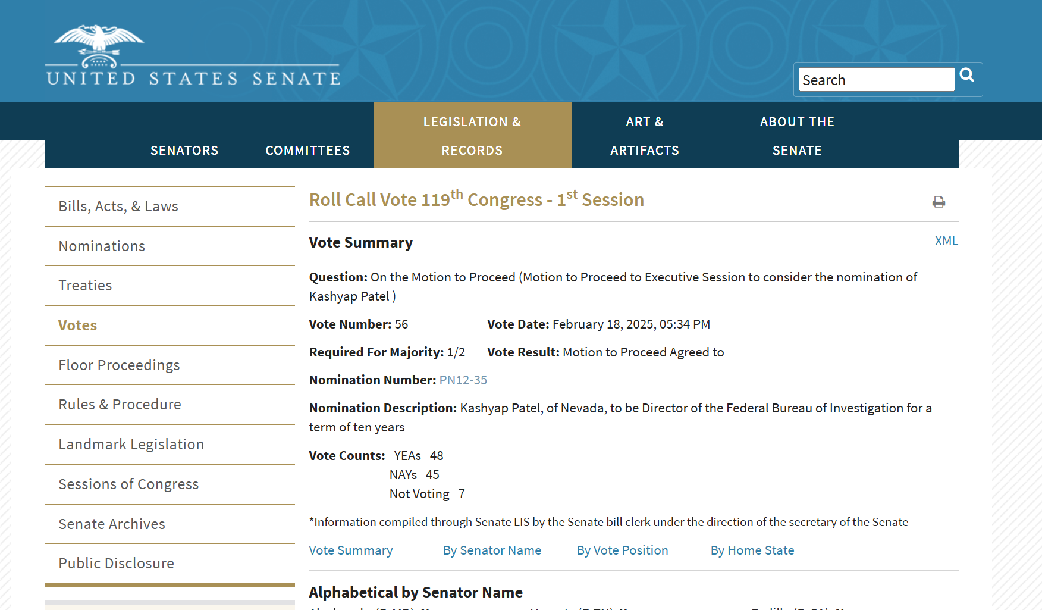
Task: Click the search magnifier icon
Action: (967, 75)
